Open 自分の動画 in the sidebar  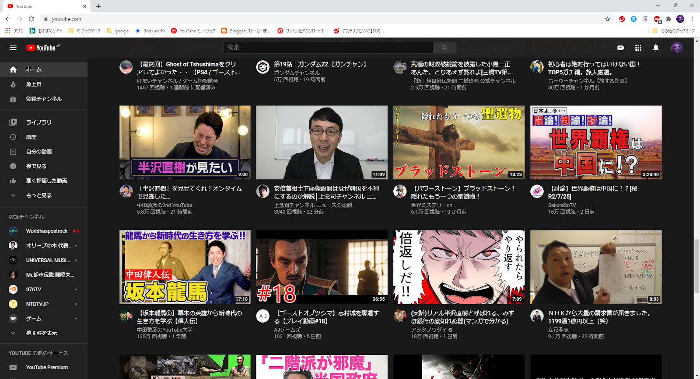click(x=44, y=152)
